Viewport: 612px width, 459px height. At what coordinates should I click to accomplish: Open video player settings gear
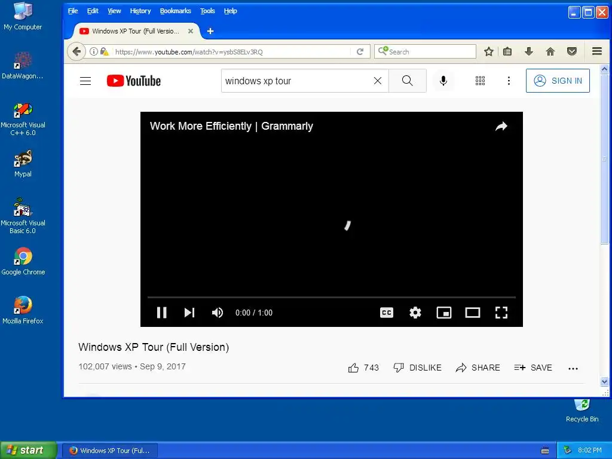(x=415, y=313)
